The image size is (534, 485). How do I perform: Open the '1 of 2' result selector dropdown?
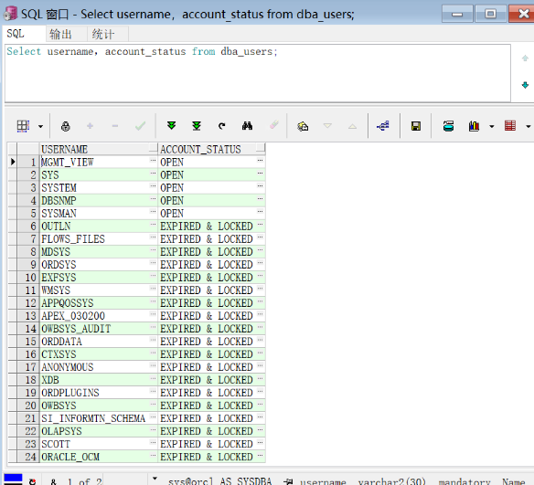155,479
